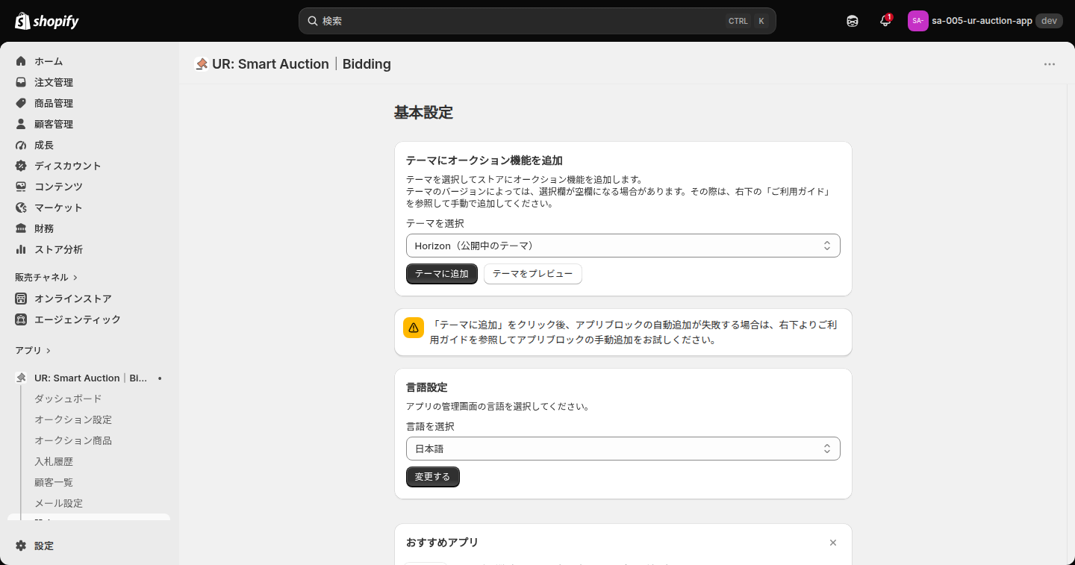Click the yellow warning triangle icon
The height and width of the screenshot is (565, 1075).
[x=414, y=328]
